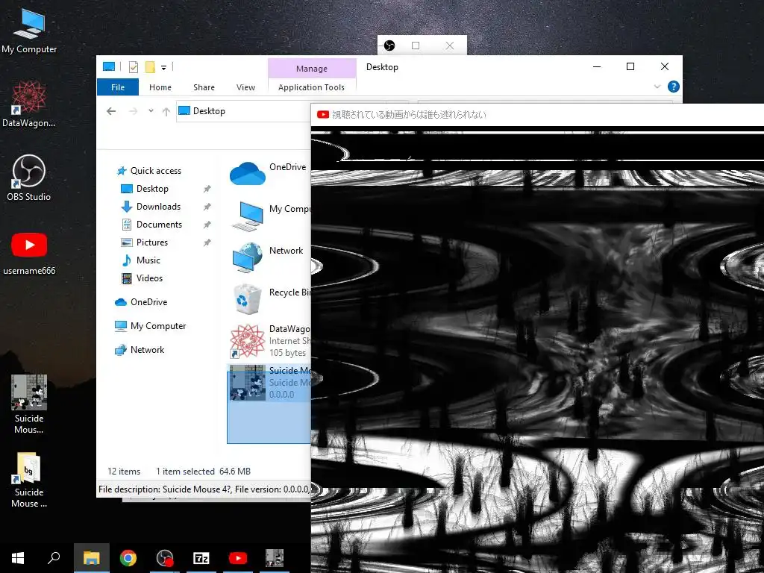Switch to YouTube app in taskbar

pos(238,558)
